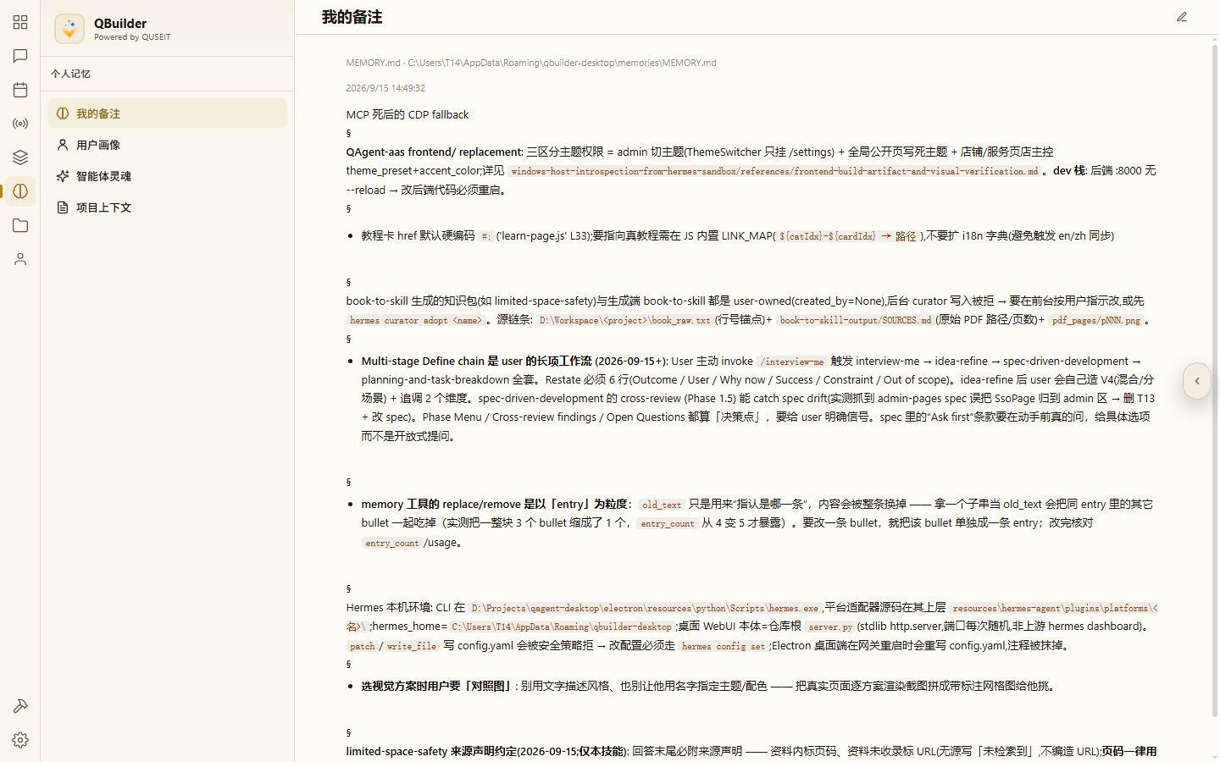
Task: Click the vertical scrollbar of the notes
Action: [x=1215, y=381]
